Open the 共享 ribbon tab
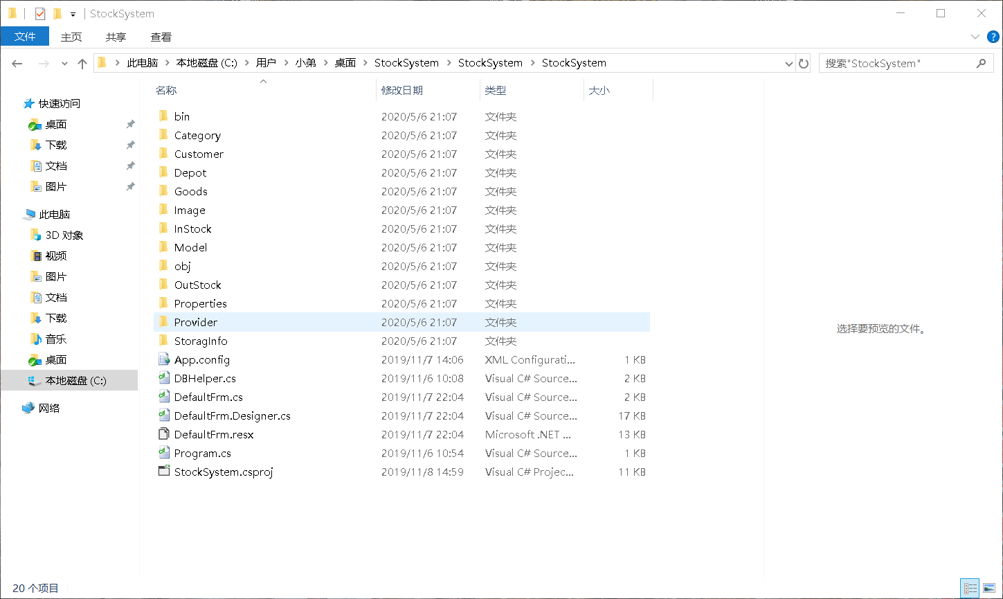1003x599 pixels. (x=116, y=37)
